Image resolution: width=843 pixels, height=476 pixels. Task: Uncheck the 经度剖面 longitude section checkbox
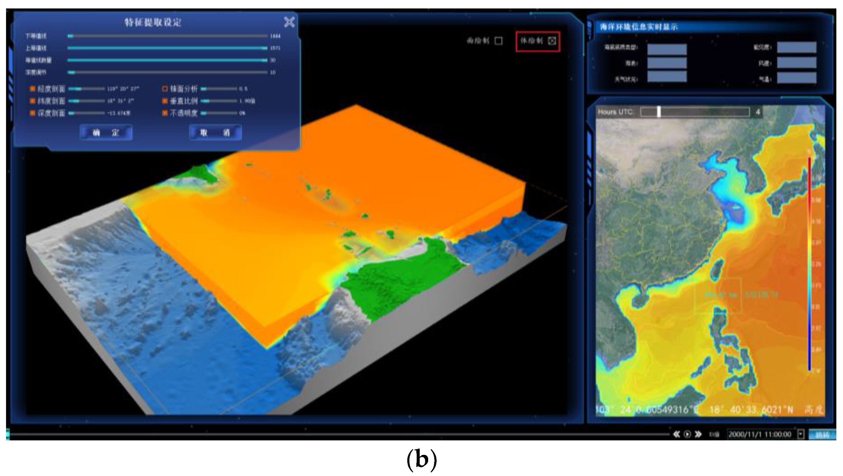coord(32,89)
